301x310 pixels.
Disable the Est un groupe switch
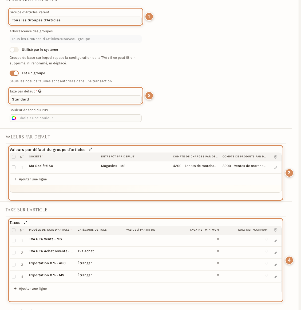(14, 73)
